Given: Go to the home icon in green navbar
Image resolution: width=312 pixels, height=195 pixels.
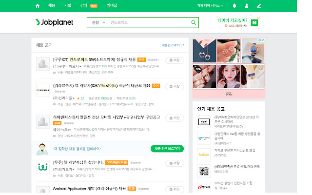Looking at the screenshot, I should [38, 6].
